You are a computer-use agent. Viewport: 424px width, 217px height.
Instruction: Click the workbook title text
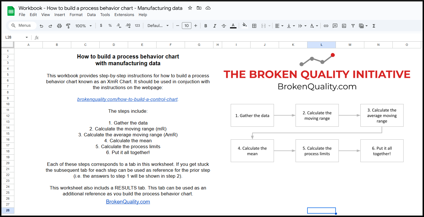click(101, 8)
